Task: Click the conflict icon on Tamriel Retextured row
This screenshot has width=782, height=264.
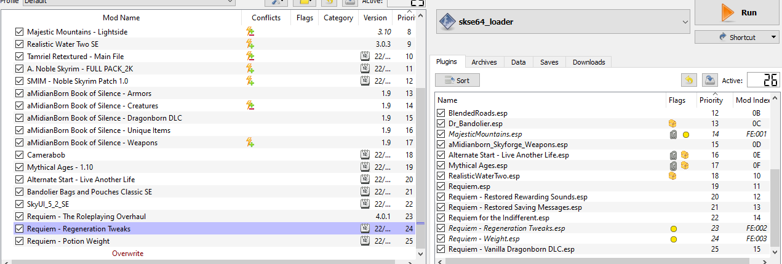Action: 250,56
